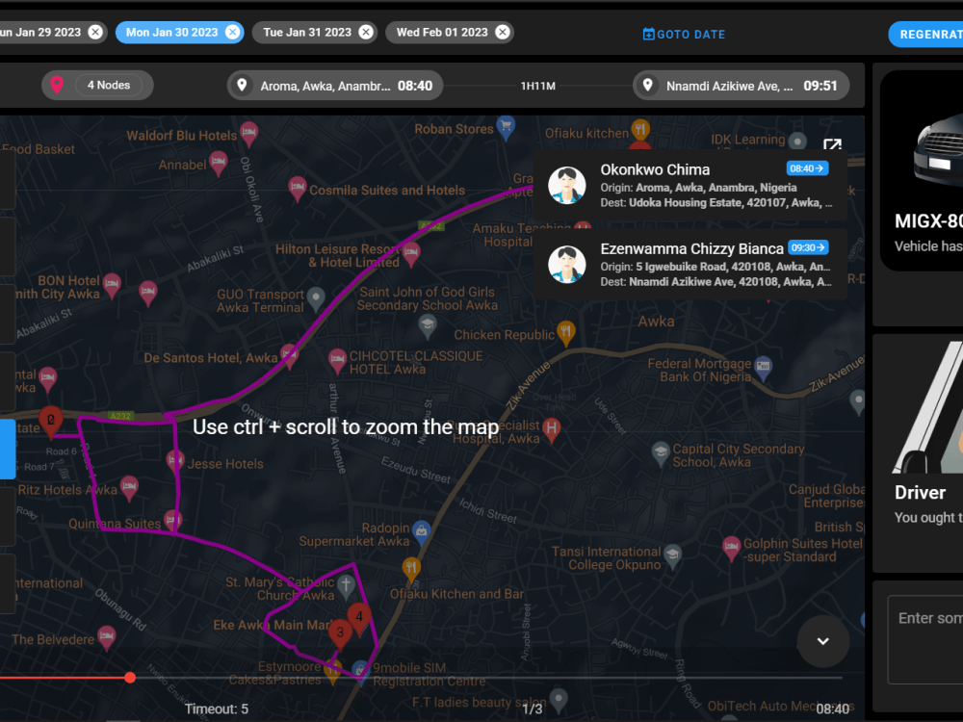The height and width of the screenshot is (722, 963).
Task: Click IDK Learning map pin
Action: coord(797,142)
